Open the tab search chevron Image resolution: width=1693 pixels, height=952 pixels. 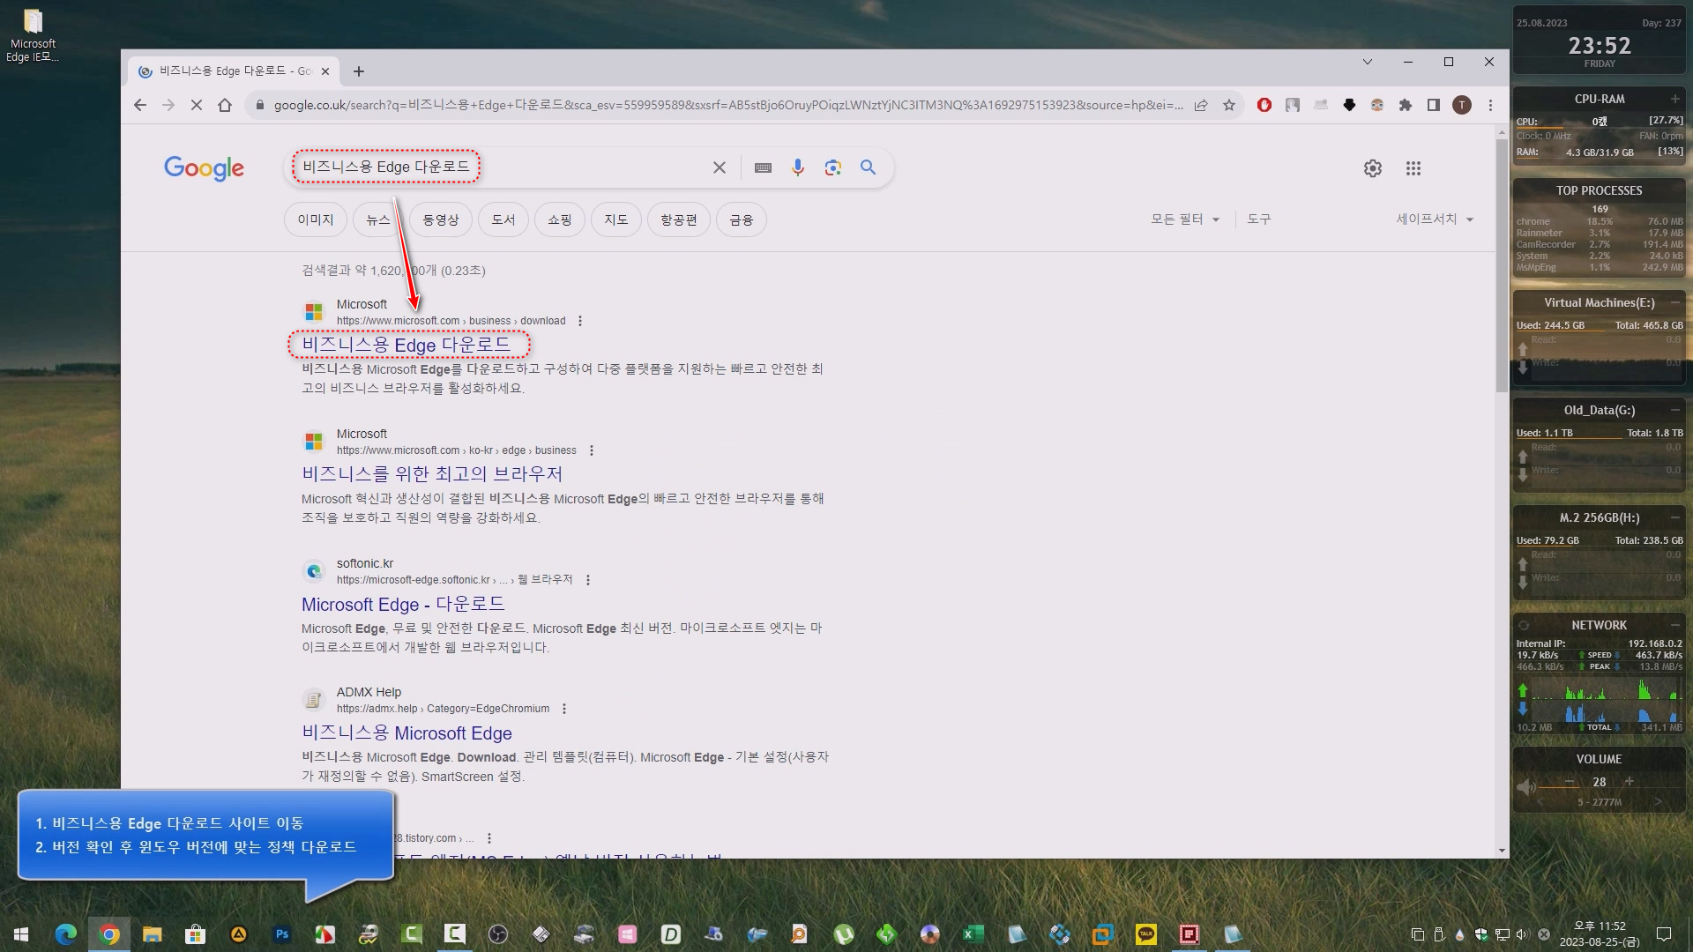coord(1368,62)
